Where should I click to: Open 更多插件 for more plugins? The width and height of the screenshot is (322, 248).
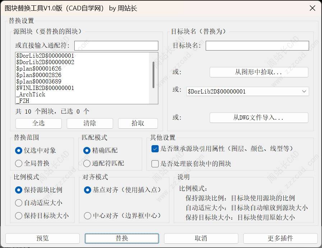(x=280, y=238)
